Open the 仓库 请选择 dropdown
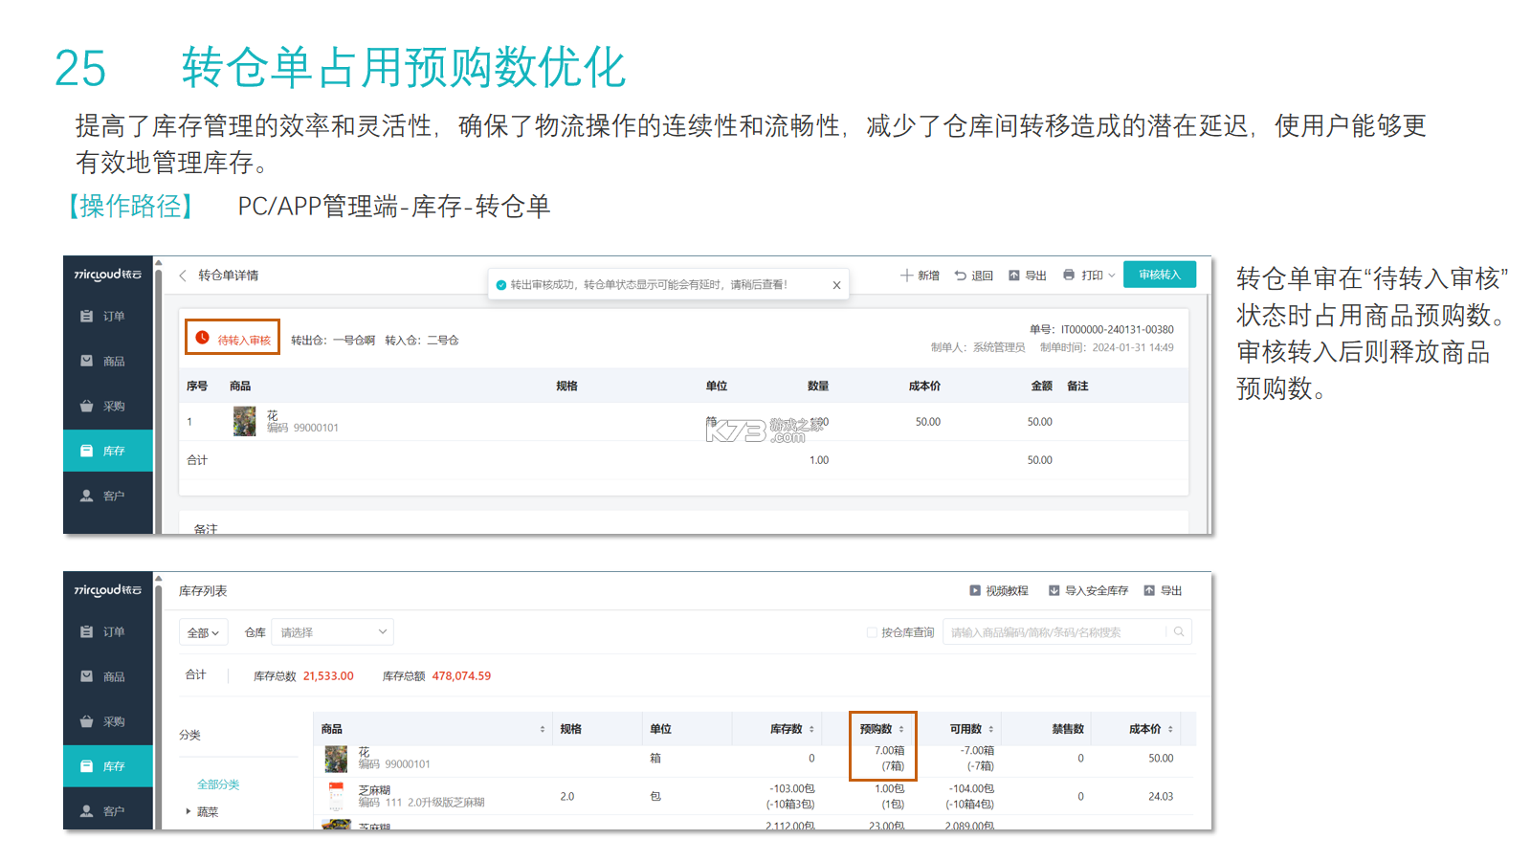The image size is (1531, 861). pos(333,632)
